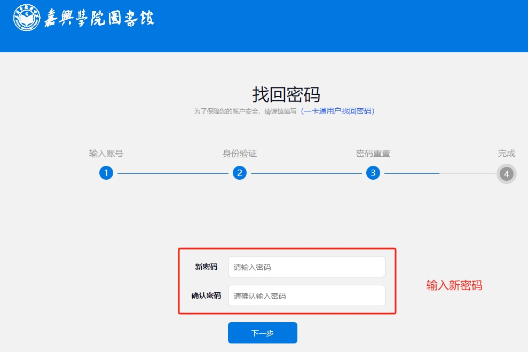This screenshot has width=528, height=352.
Task: Select step 1 circle in progress bar
Action: (106, 173)
